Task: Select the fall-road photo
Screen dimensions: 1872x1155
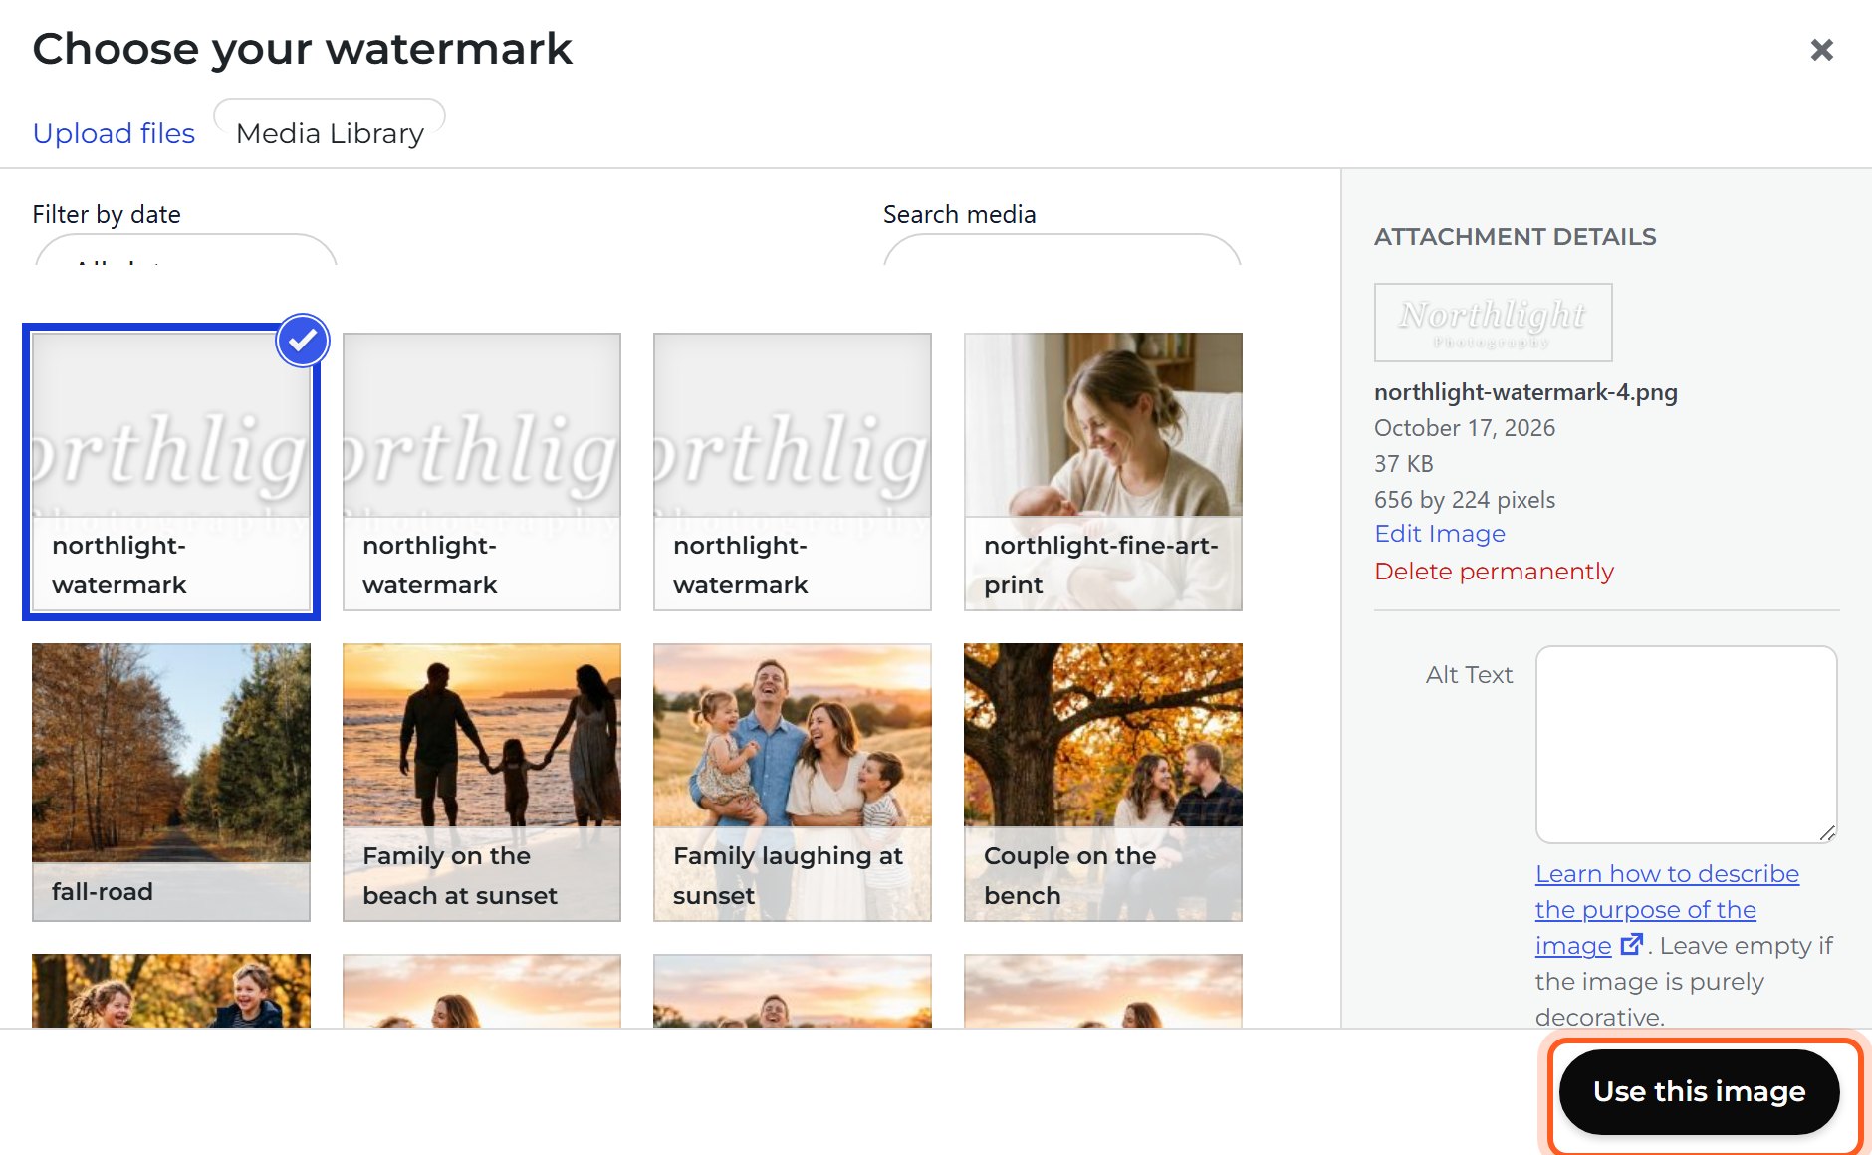Action: (171, 783)
